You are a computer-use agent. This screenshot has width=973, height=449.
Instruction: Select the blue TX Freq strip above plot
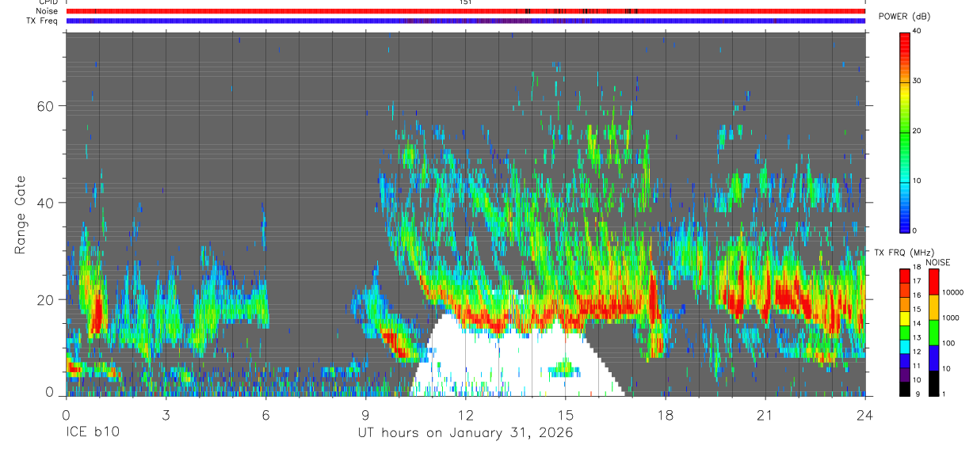pyautogui.click(x=466, y=21)
